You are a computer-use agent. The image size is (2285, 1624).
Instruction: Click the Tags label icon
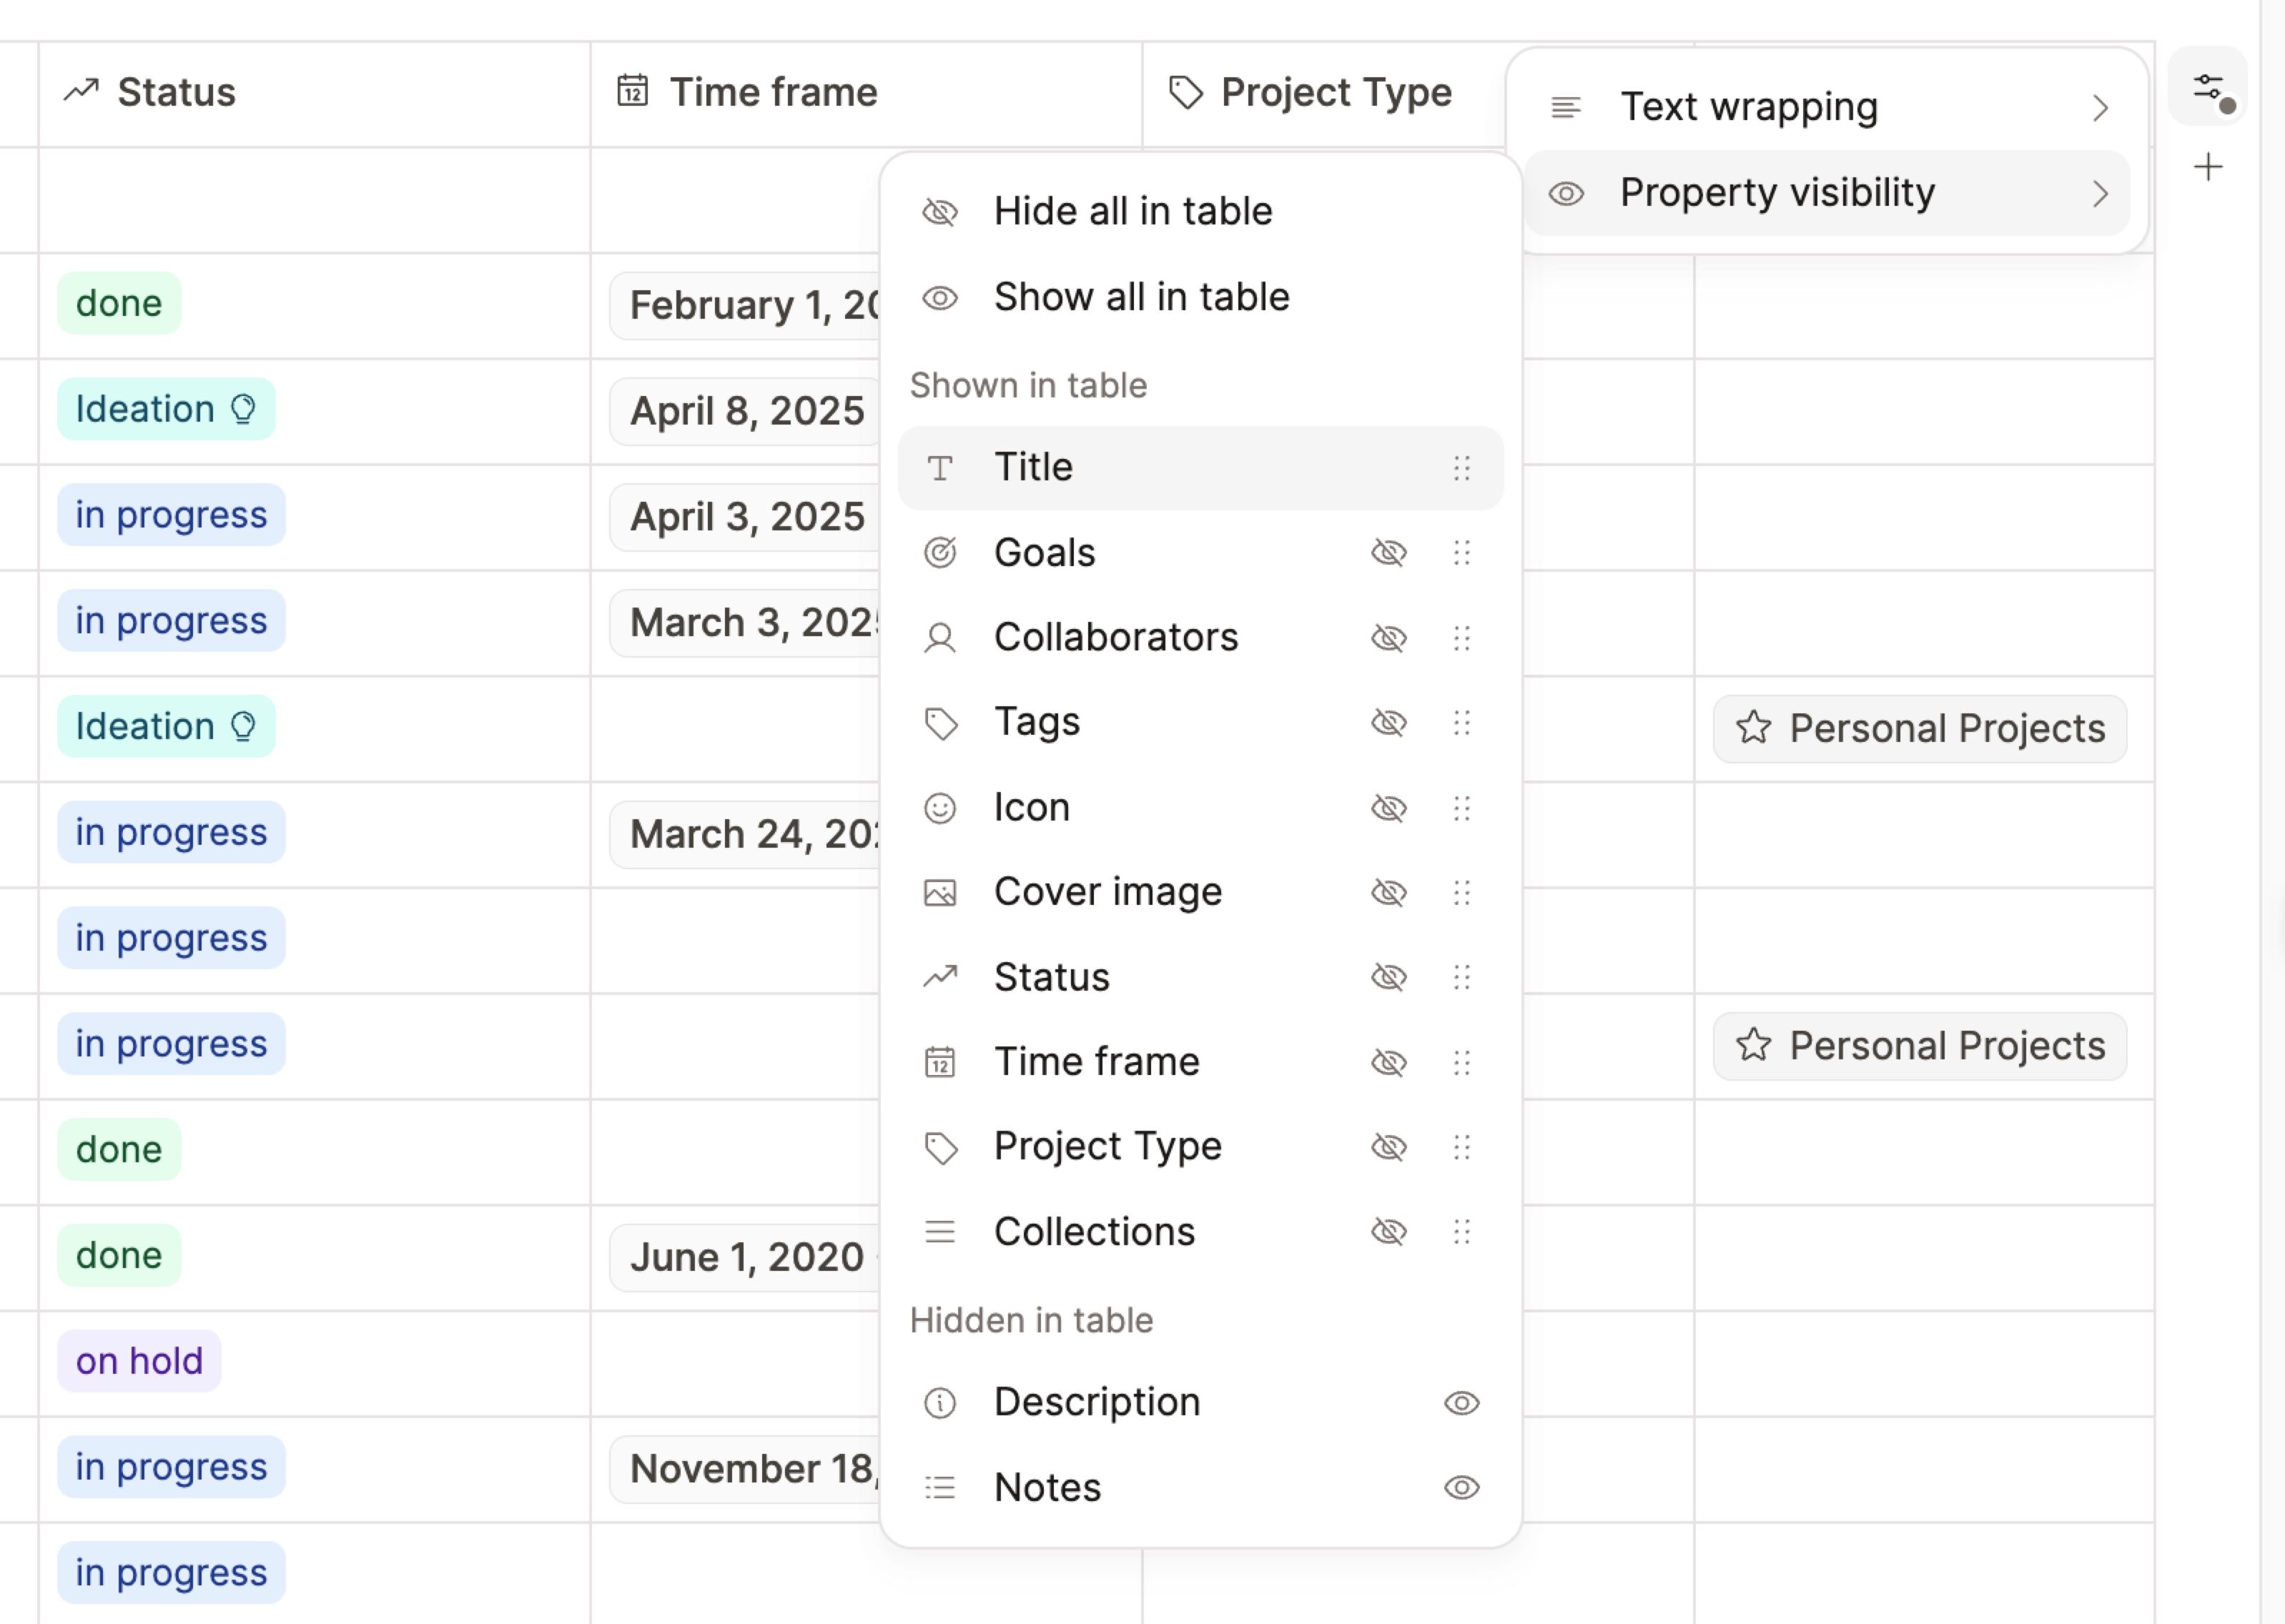coord(941,722)
